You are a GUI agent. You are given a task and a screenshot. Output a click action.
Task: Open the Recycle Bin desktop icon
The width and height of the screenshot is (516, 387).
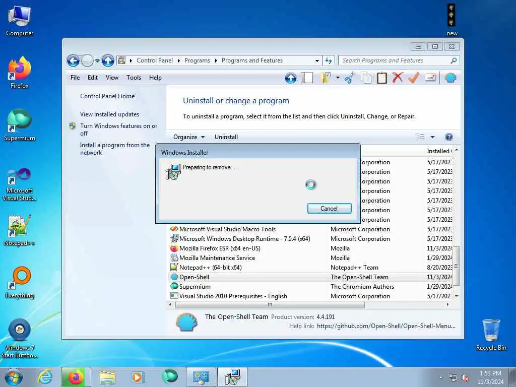[x=491, y=335]
